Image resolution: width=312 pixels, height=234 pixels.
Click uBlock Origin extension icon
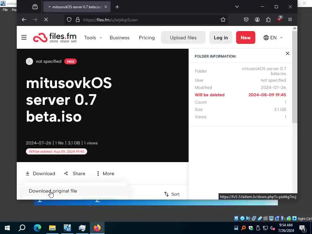[x=279, y=19]
